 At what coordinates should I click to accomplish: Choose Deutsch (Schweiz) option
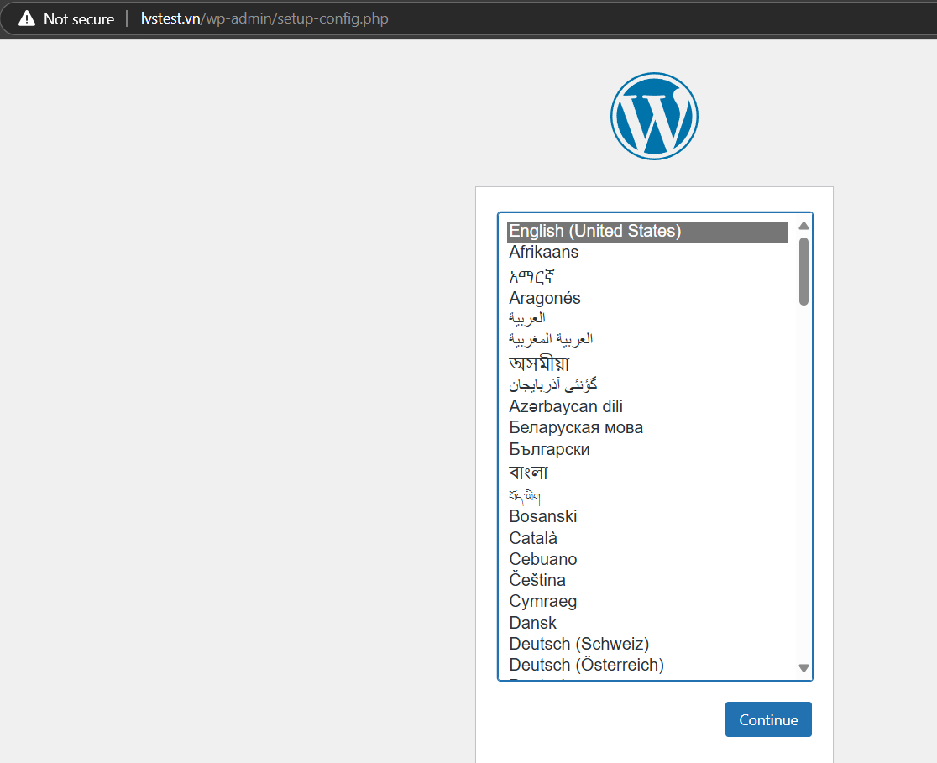click(647, 644)
